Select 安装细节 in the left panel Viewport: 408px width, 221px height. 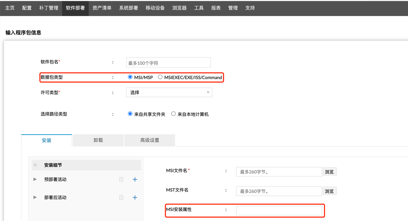coord(53,165)
